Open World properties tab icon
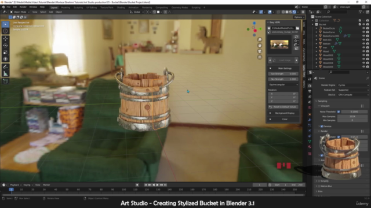The image size is (371, 208). (310, 107)
